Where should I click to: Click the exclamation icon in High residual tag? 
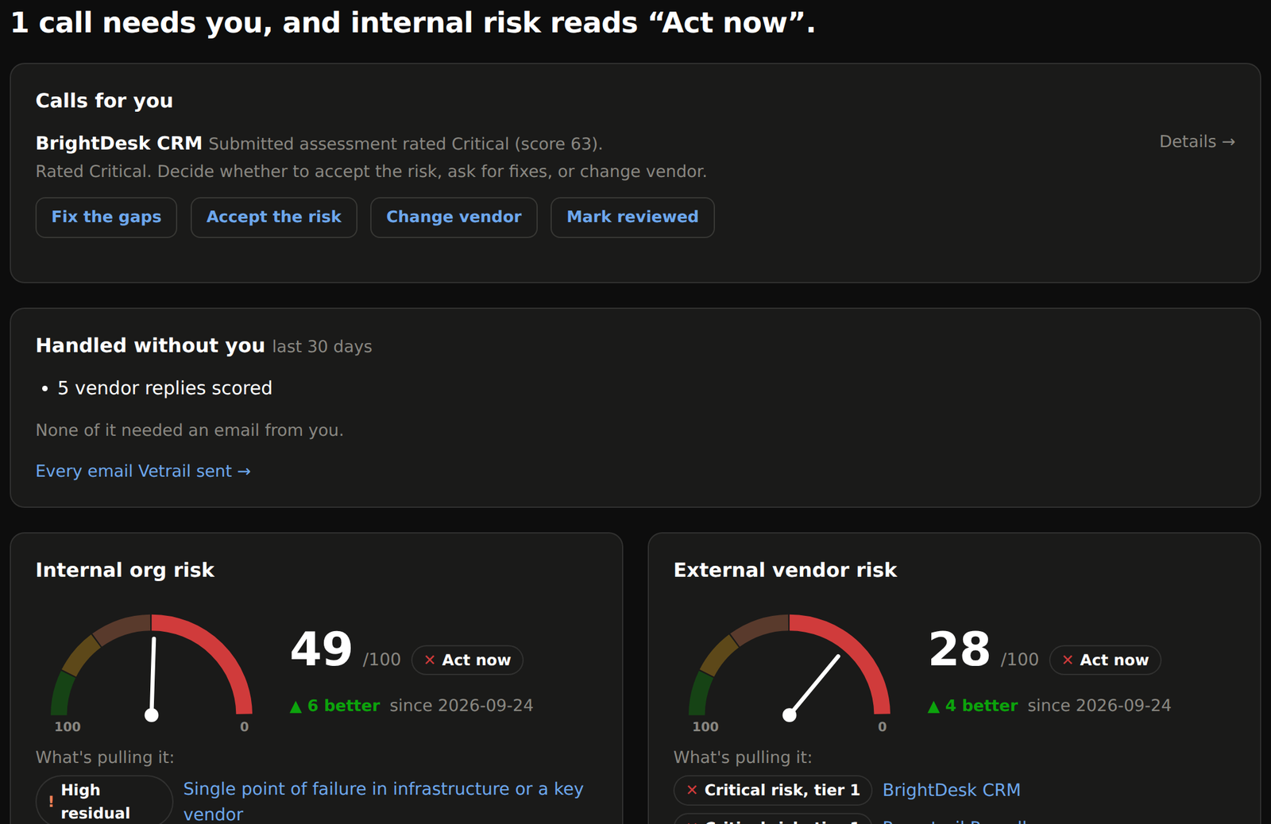[x=51, y=802]
